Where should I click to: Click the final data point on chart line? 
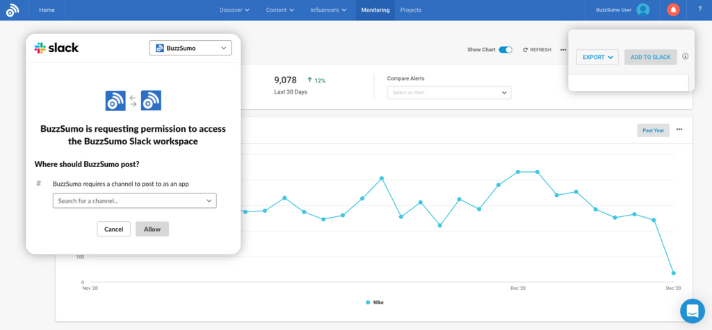click(673, 273)
